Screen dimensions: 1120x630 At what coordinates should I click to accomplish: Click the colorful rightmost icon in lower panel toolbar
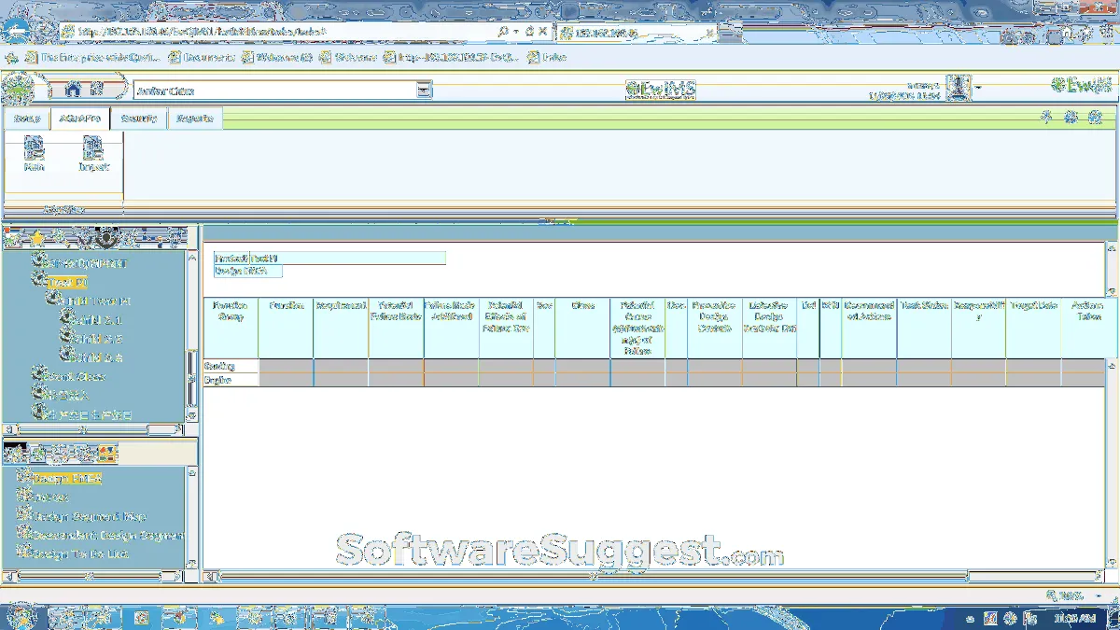click(107, 455)
